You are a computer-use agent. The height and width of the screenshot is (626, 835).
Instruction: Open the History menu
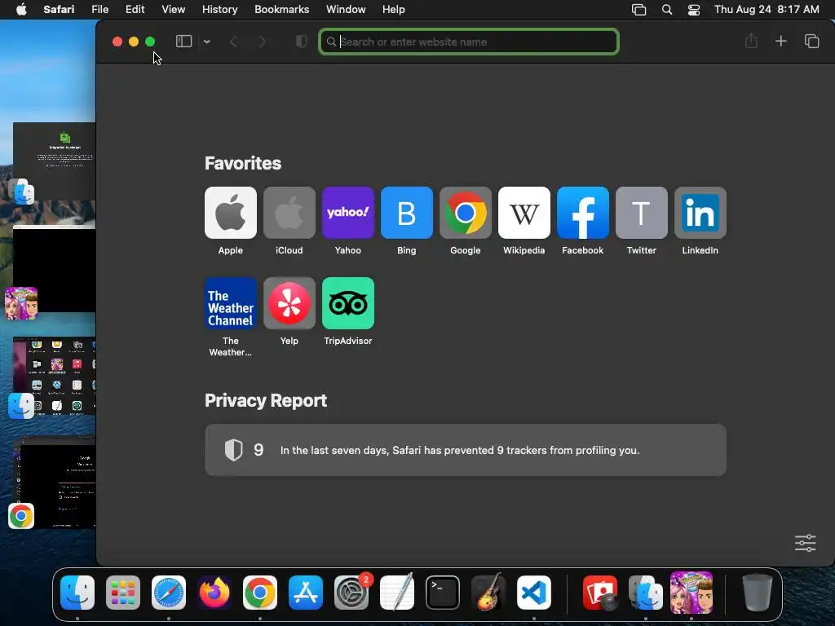pyautogui.click(x=219, y=10)
